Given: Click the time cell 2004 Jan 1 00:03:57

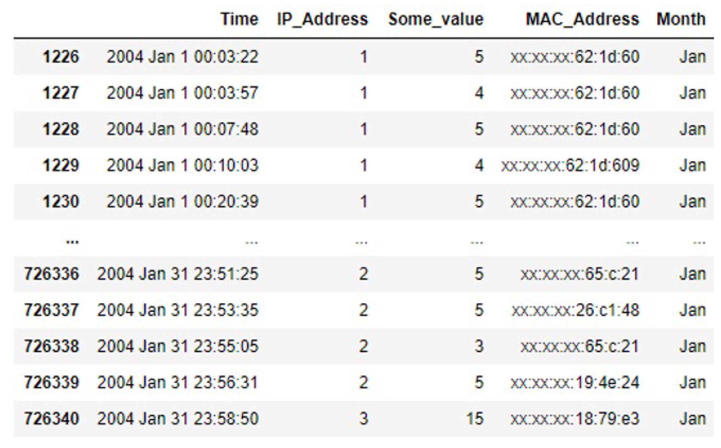Looking at the screenshot, I should click(x=182, y=93).
